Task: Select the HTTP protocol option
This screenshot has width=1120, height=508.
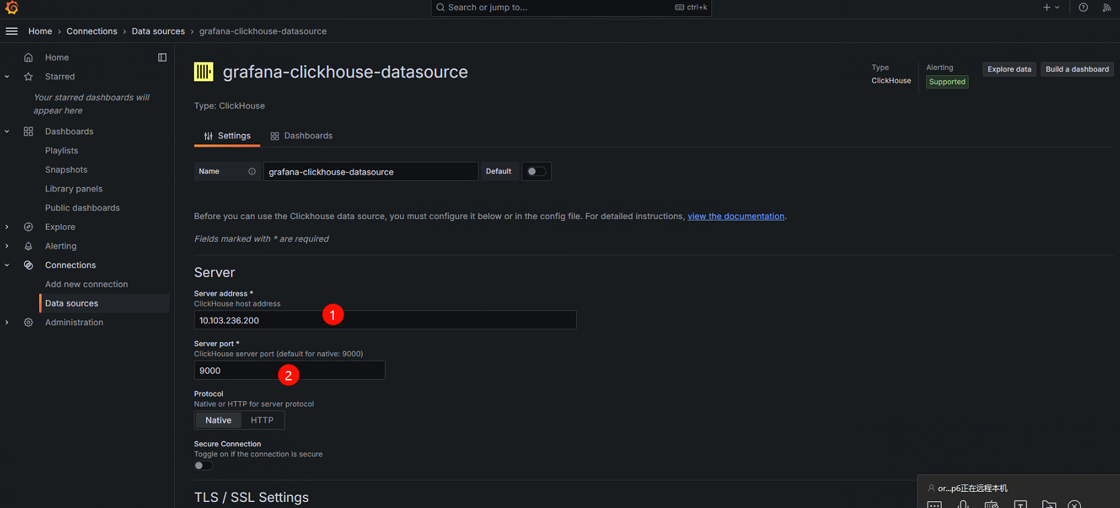Action: click(262, 420)
